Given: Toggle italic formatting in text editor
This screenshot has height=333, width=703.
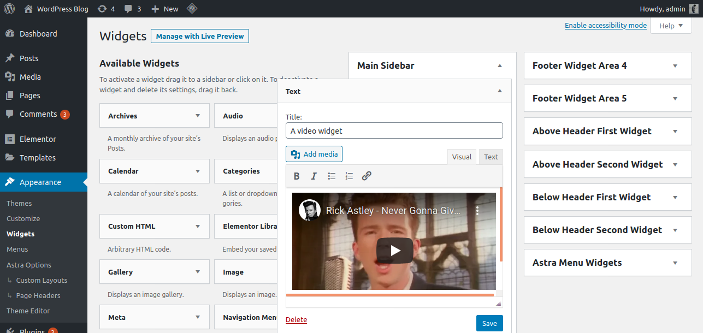Looking at the screenshot, I should pyautogui.click(x=314, y=176).
